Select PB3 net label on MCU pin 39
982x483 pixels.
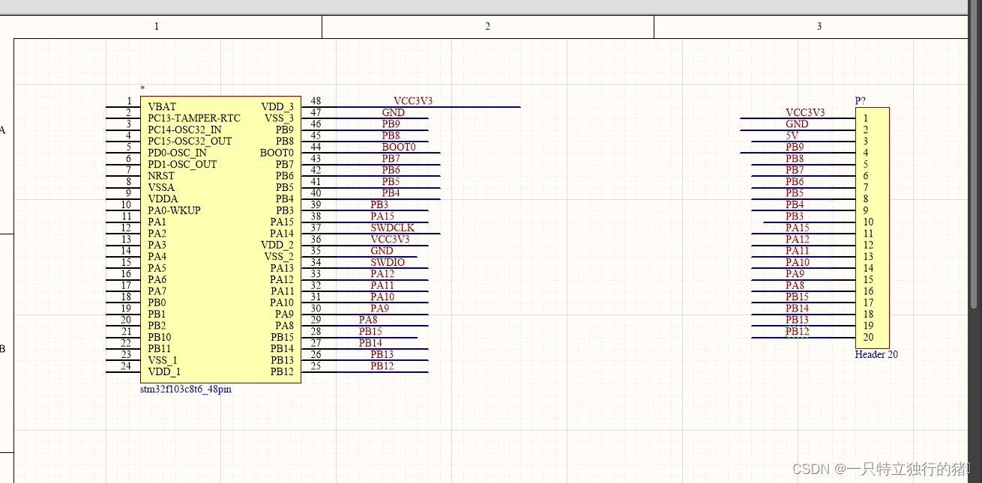(x=379, y=205)
